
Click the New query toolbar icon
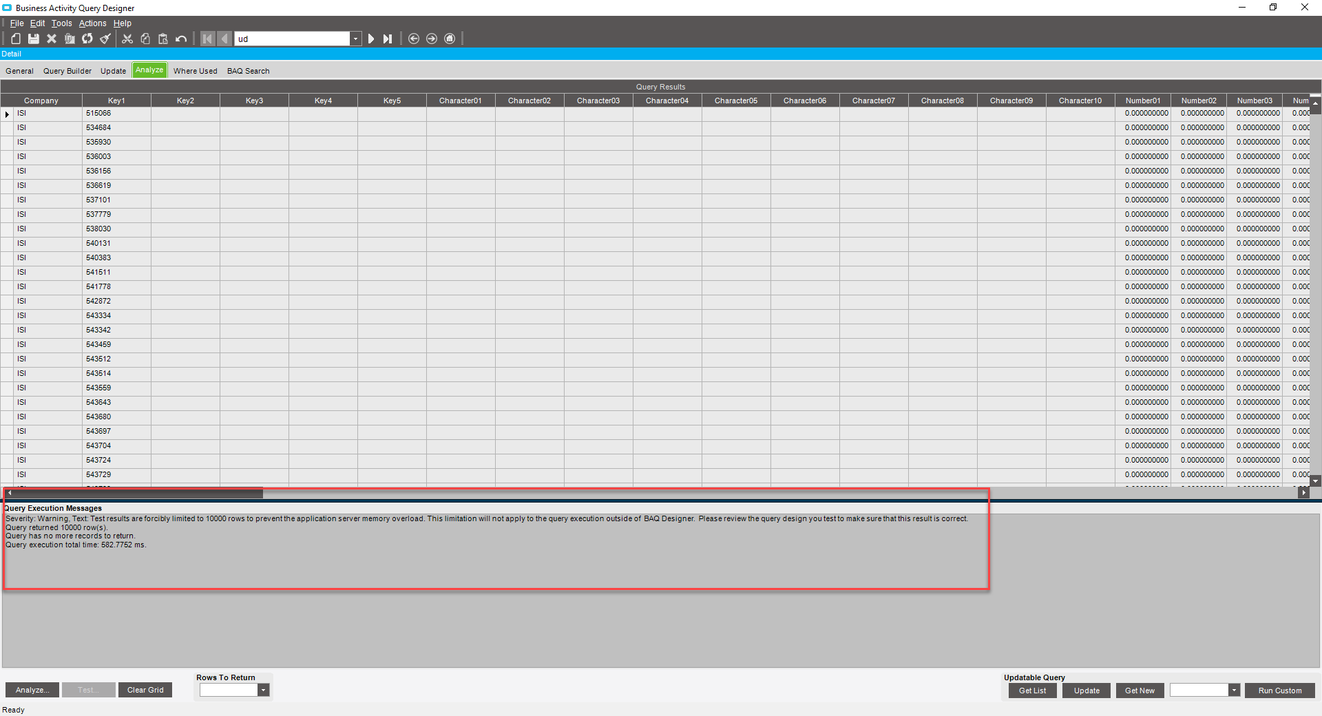[15, 39]
